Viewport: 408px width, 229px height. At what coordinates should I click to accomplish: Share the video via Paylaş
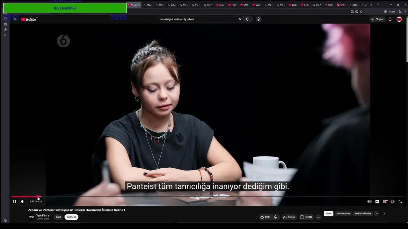289,217
